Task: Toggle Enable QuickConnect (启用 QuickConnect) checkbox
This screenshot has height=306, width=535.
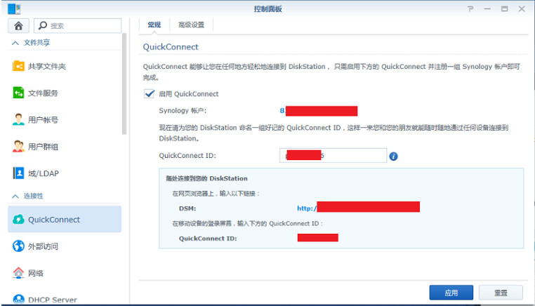Action: click(149, 93)
